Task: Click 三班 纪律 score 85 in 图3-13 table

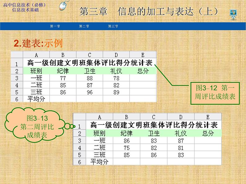Action: click(x=126, y=155)
